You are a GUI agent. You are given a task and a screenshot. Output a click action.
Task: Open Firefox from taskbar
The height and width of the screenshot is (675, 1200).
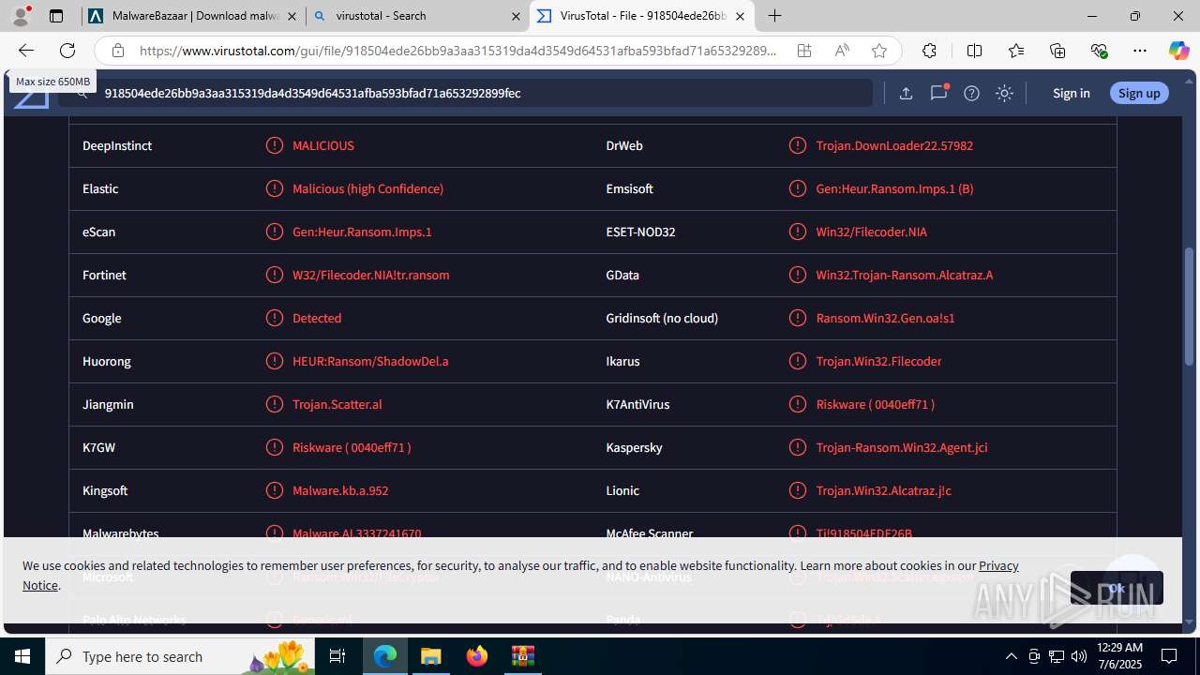click(476, 656)
